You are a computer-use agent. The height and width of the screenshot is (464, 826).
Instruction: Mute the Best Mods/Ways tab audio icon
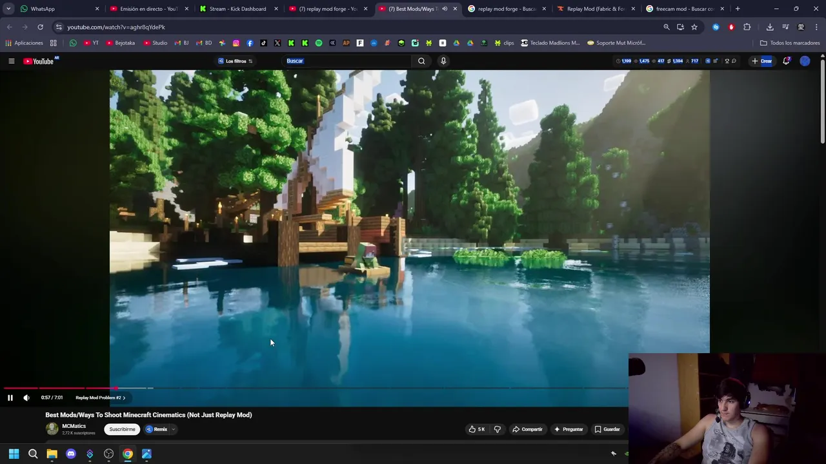click(x=445, y=9)
